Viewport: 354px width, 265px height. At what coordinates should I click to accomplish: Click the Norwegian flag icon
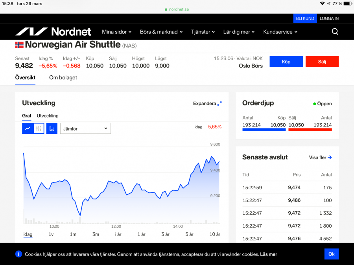[x=19, y=45]
